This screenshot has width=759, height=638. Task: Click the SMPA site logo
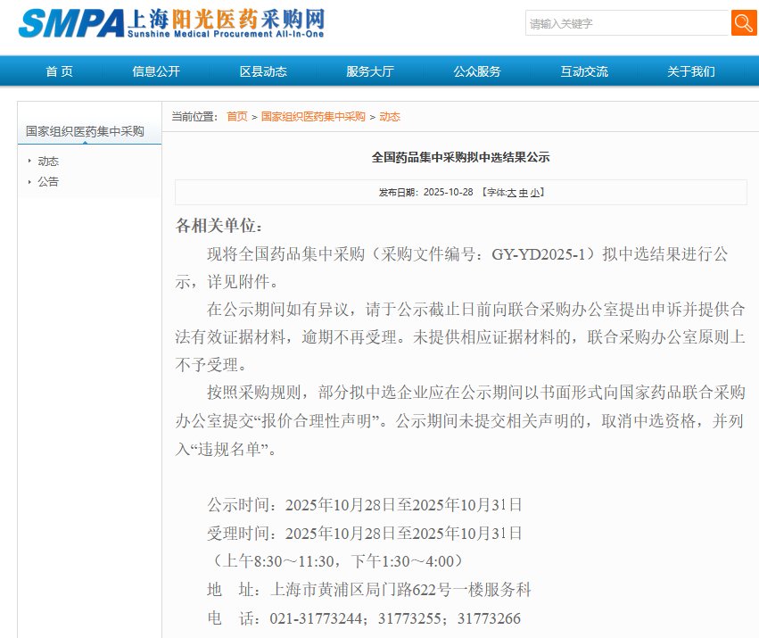pyautogui.click(x=171, y=24)
